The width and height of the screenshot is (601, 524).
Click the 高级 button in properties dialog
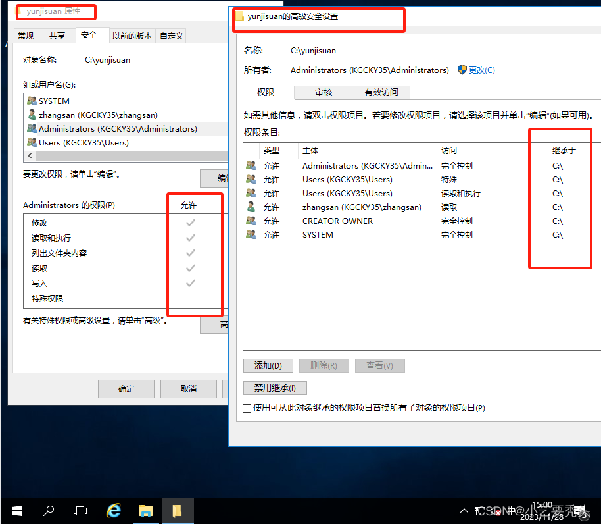[x=214, y=325]
